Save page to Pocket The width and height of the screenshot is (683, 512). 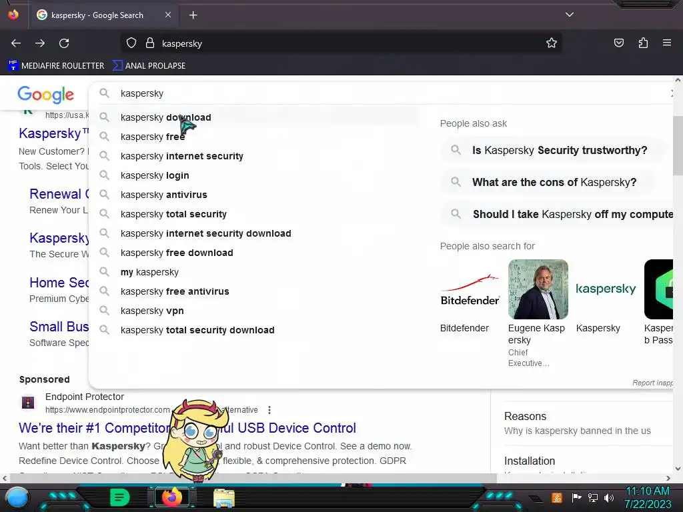pyautogui.click(x=618, y=43)
